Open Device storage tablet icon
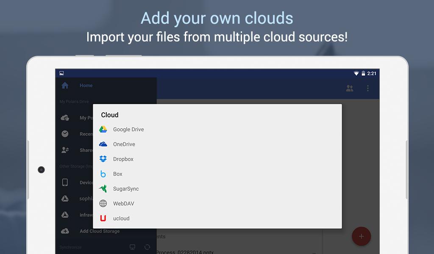The width and height of the screenshot is (434, 254). [65, 182]
